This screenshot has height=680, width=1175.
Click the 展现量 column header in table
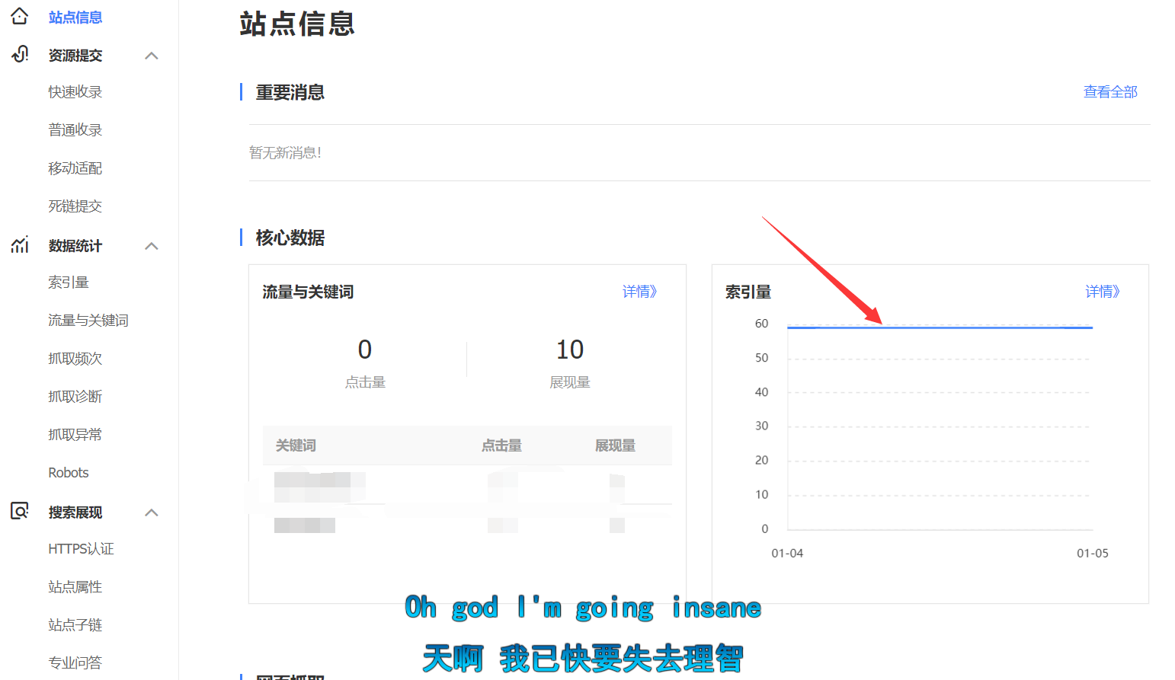click(x=615, y=445)
